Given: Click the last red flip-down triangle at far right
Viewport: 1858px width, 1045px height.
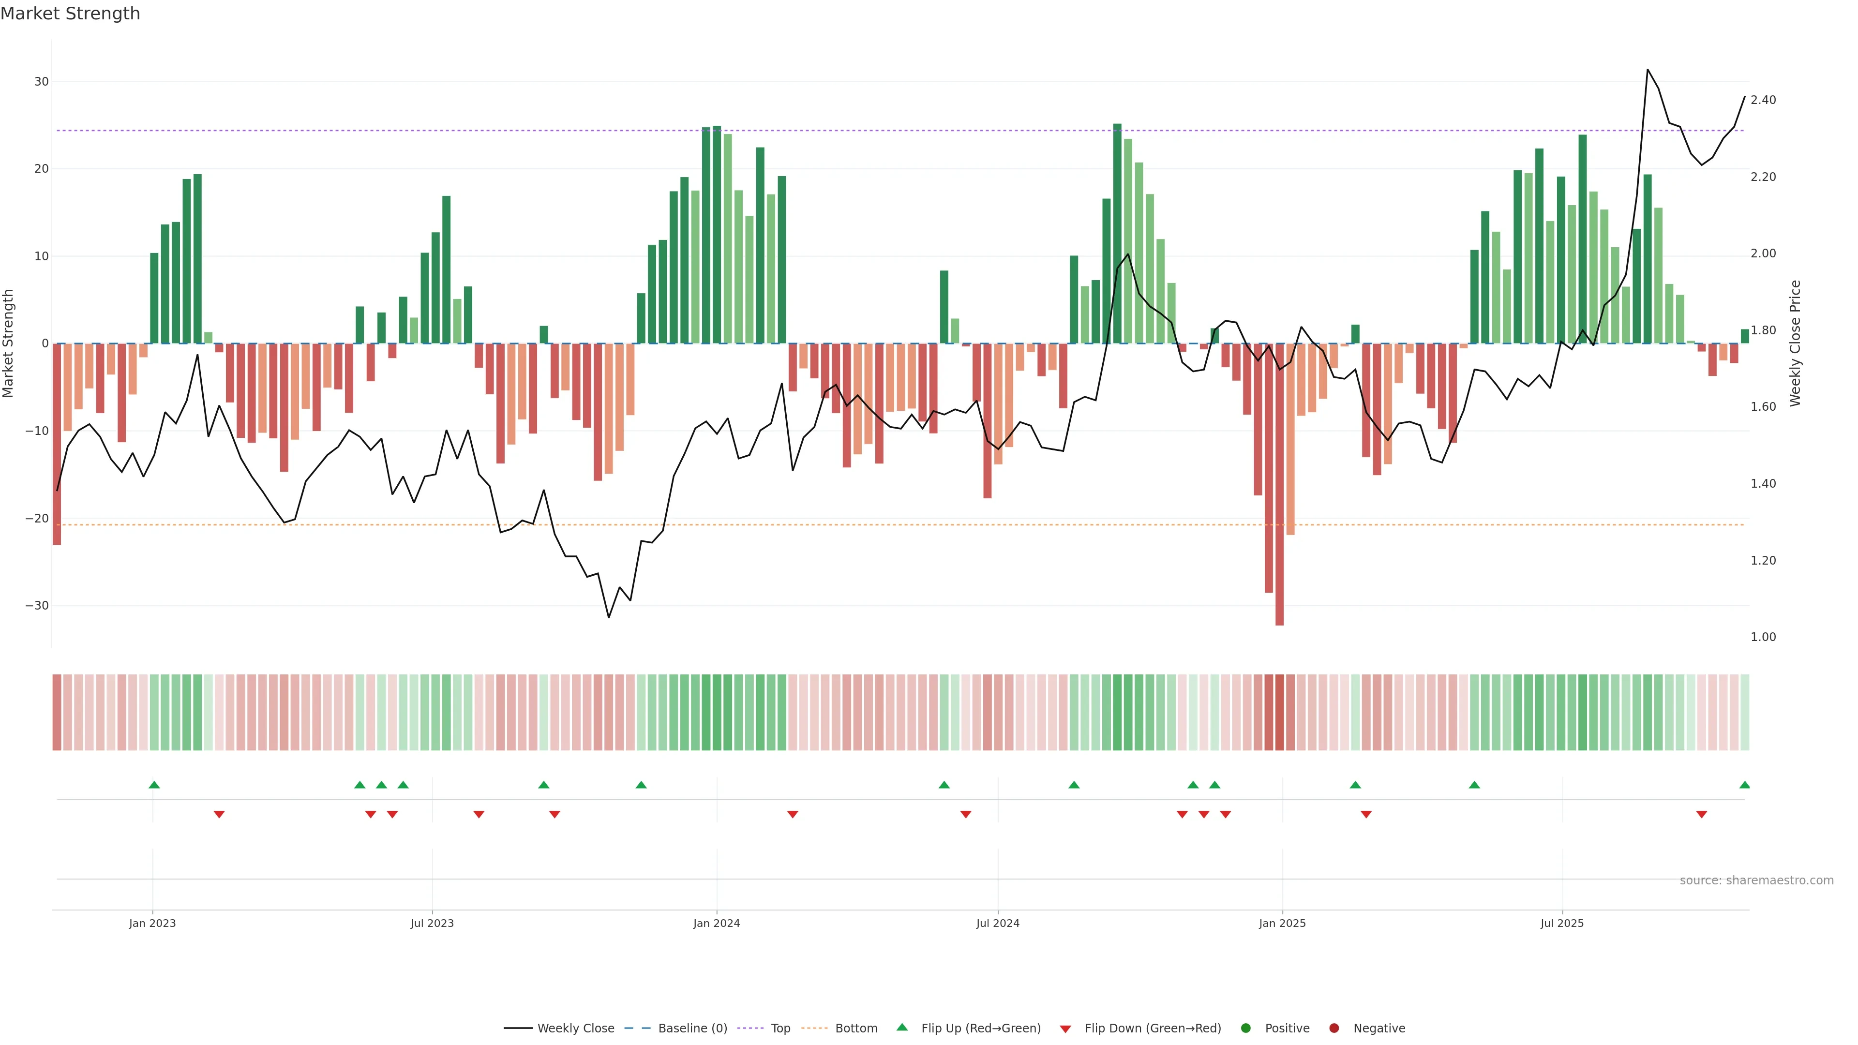Looking at the screenshot, I should click(1702, 814).
